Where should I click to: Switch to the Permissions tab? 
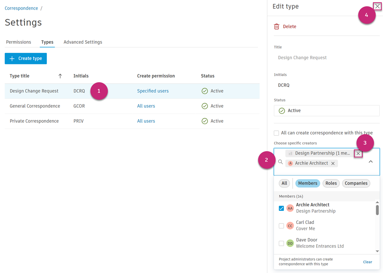(18, 42)
